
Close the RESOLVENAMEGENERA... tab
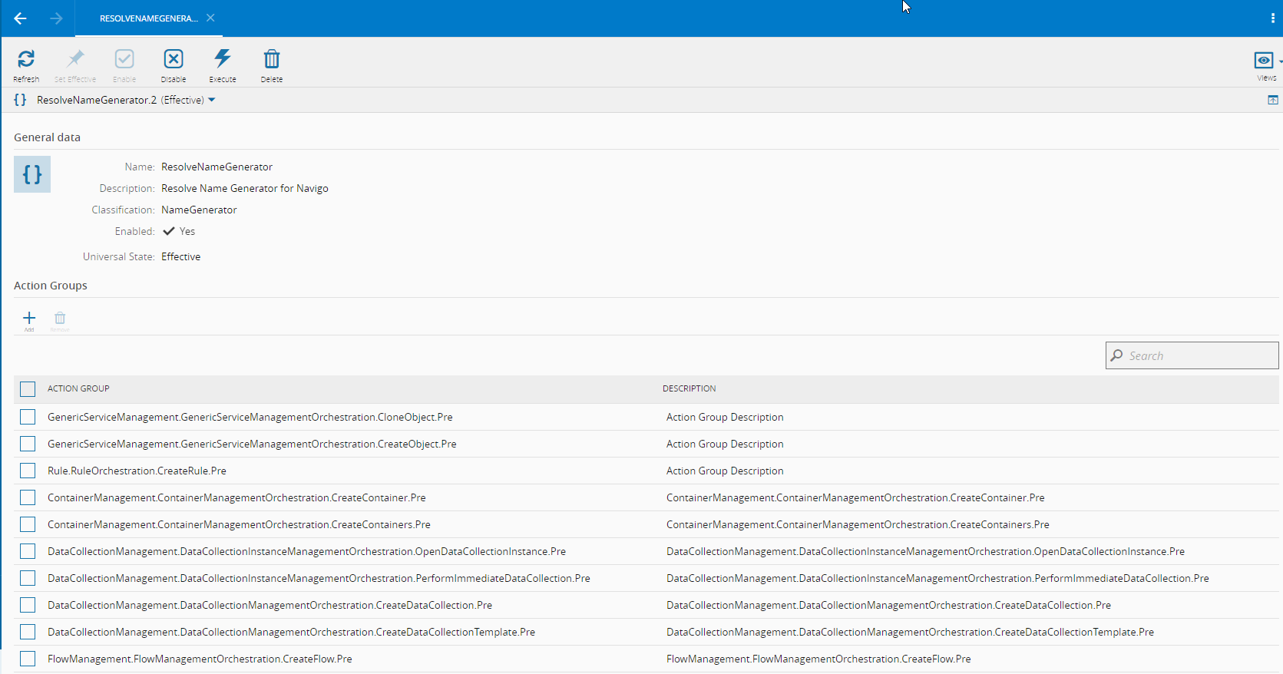tap(210, 18)
